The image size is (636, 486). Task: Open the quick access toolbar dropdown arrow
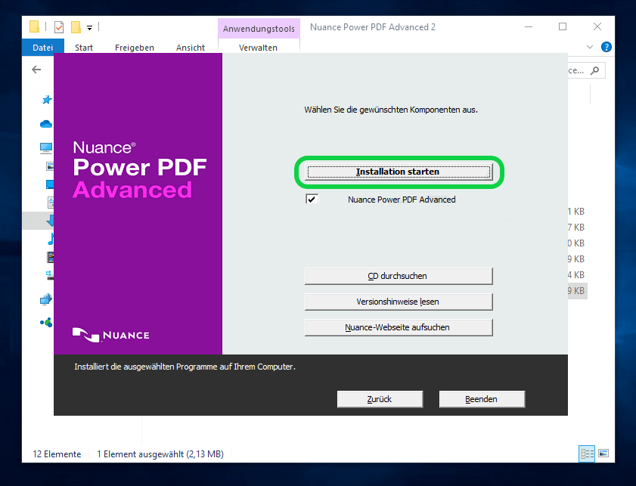tap(90, 27)
